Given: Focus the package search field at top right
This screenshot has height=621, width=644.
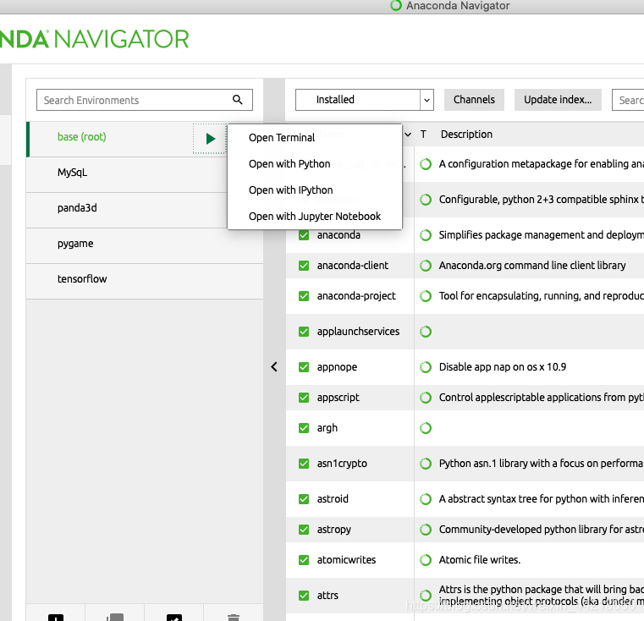Looking at the screenshot, I should pyautogui.click(x=629, y=100).
